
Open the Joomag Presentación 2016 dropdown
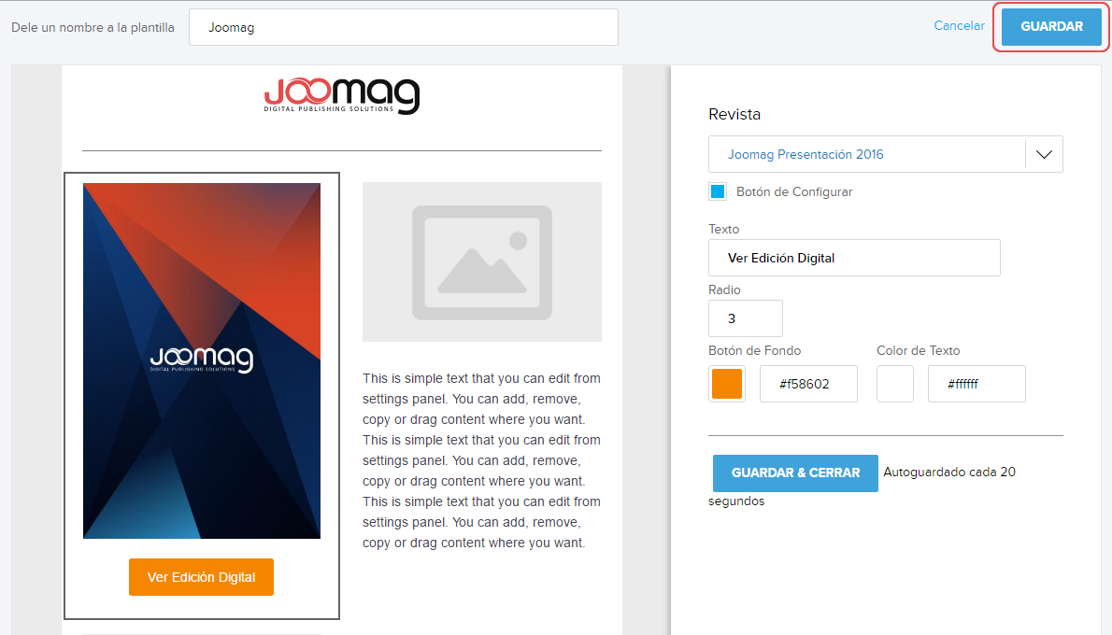point(866,154)
